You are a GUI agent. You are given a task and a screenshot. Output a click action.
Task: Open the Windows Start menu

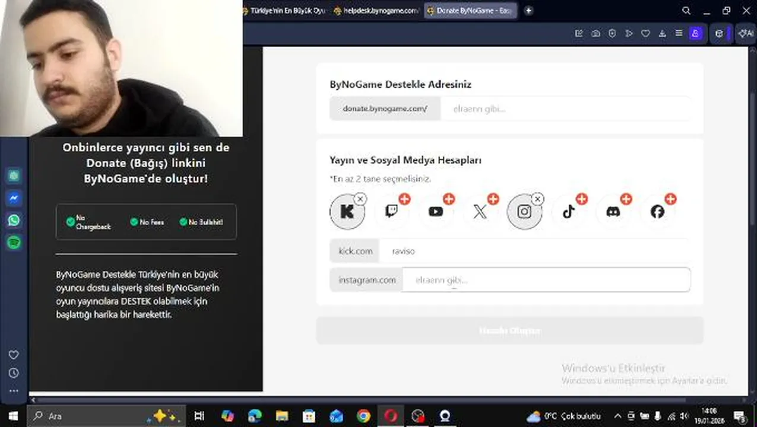tap(13, 416)
